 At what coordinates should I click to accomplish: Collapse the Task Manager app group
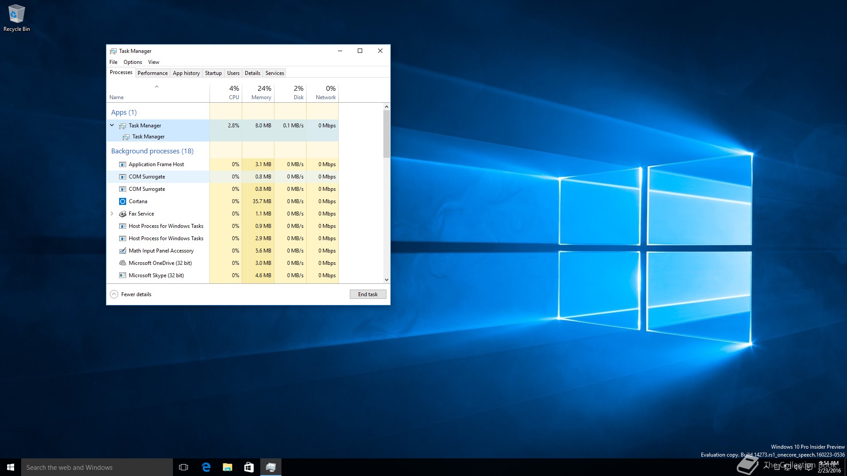coord(112,125)
